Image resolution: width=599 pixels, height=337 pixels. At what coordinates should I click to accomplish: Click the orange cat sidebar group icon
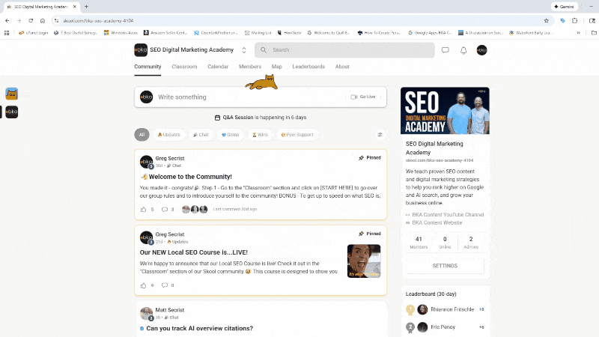point(11,94)
